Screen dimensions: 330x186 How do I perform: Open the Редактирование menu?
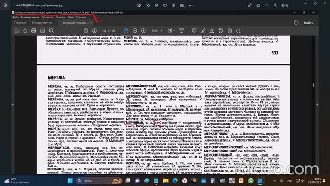(30, 17)
